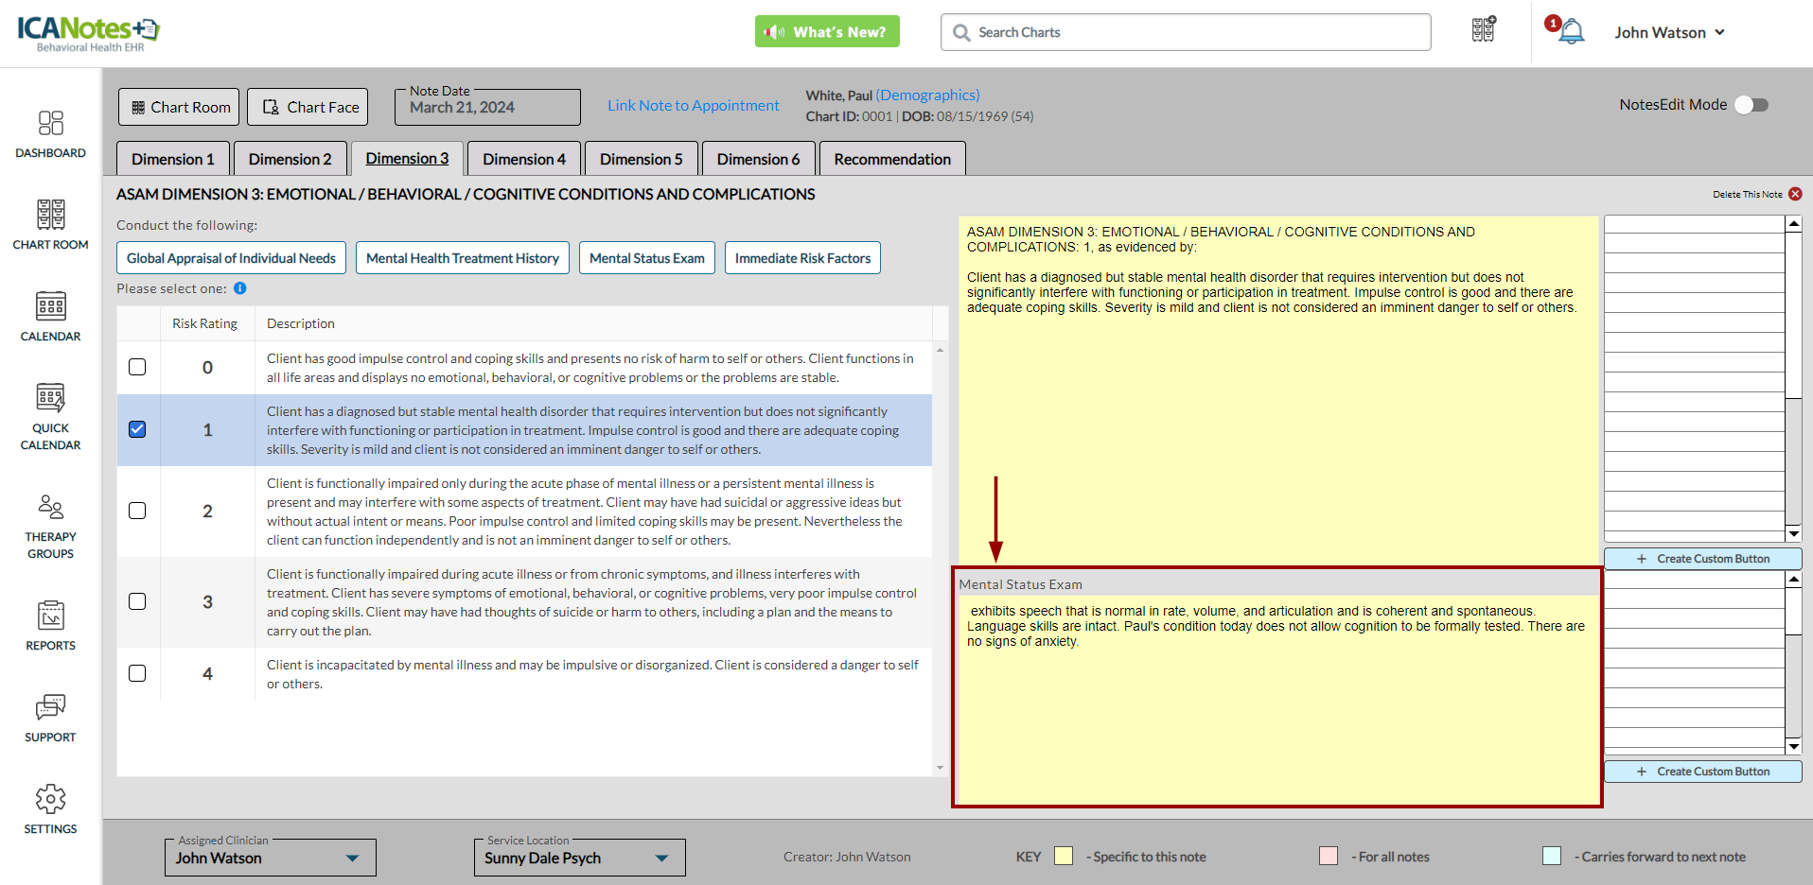
Task: Toggle the NotesEdit Mode switch
Action: (1751, 105)
